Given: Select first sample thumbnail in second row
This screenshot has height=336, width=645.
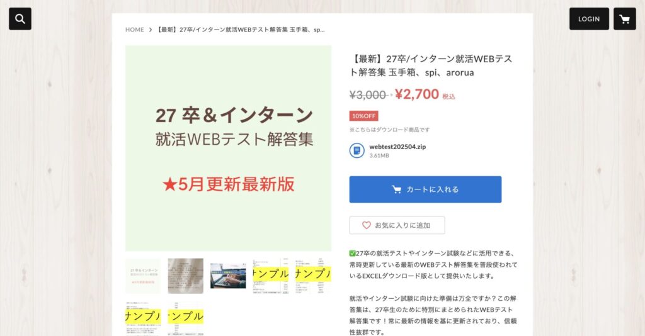Looking at the screenshot, I should 143,319.
